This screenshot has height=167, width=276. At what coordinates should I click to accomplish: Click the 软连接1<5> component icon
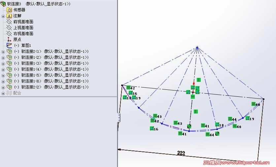click(9, 75)
